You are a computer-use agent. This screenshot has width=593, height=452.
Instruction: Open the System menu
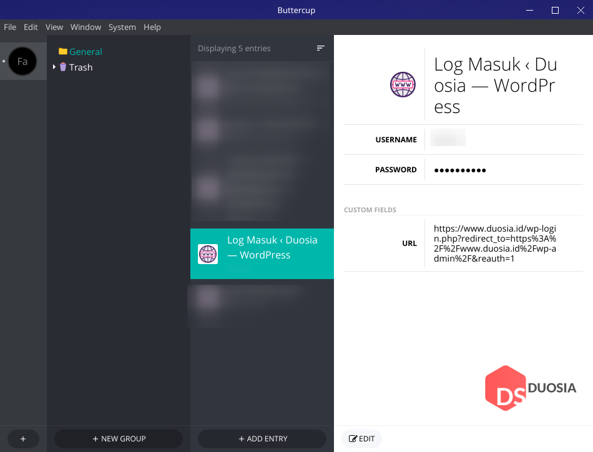[x=122, y=27]
